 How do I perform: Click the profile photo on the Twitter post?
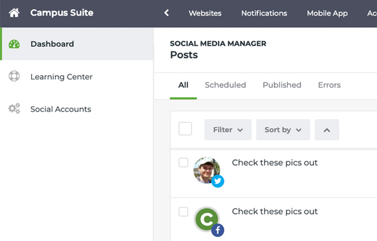pos(206,170)
